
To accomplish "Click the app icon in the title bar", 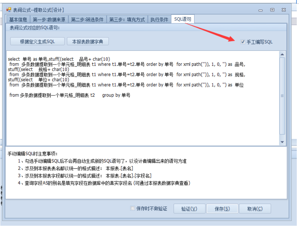I will [x=9, y=10].
